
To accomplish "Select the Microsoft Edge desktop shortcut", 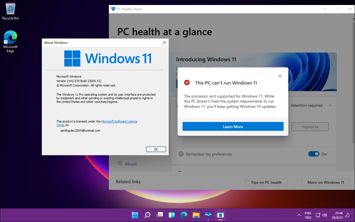I will tap(11, 41).
